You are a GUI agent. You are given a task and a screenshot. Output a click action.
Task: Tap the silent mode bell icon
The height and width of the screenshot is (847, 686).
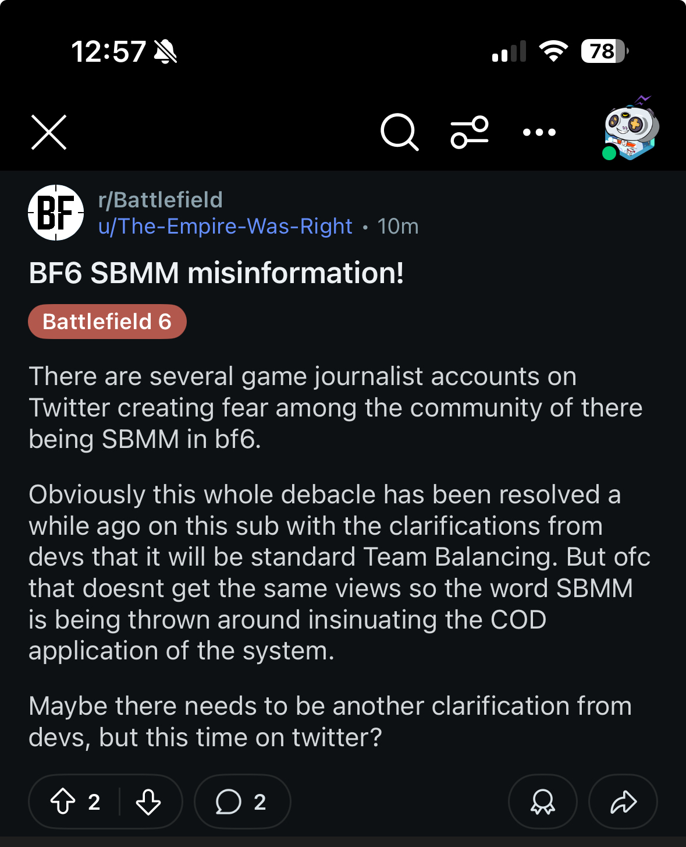(165, 52)
